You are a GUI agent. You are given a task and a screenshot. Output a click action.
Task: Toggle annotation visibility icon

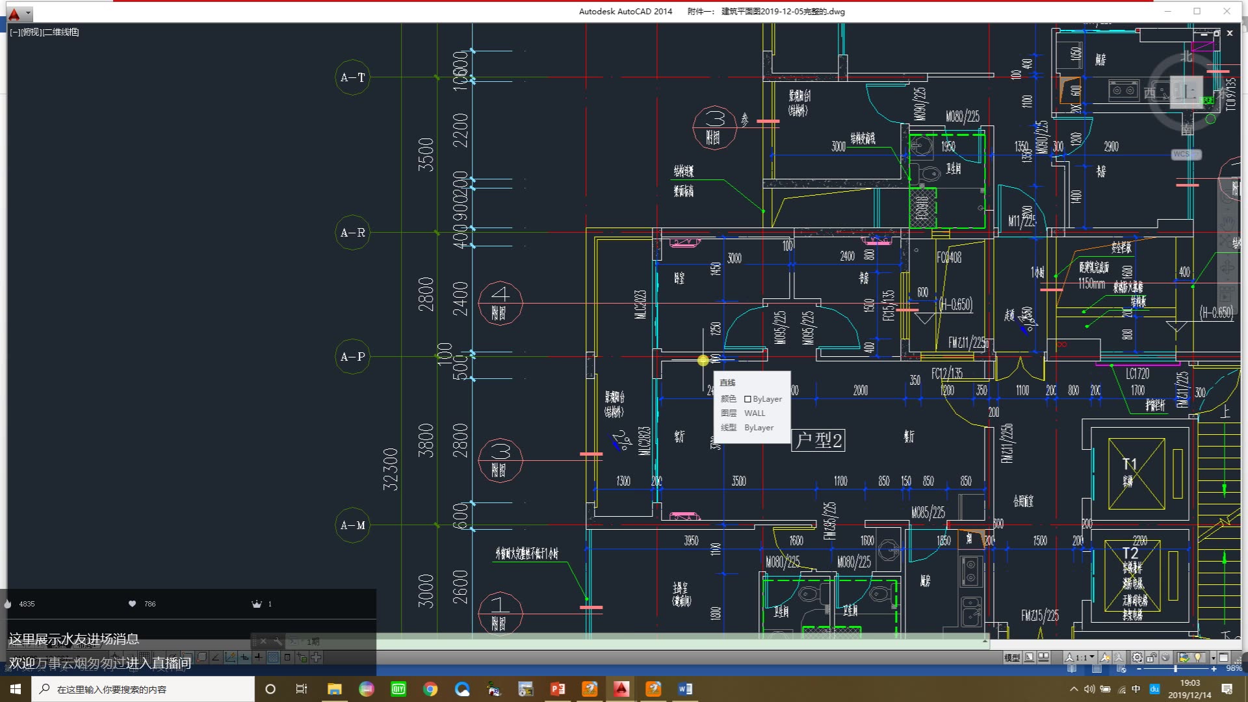[x=1105, y=657]
